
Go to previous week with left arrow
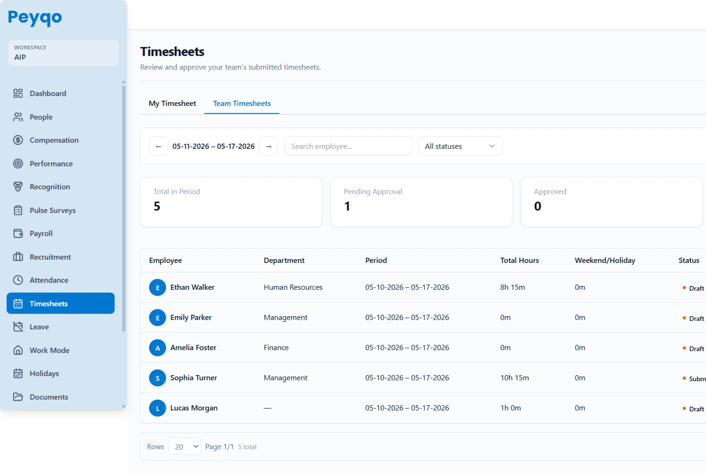point(159,146)
